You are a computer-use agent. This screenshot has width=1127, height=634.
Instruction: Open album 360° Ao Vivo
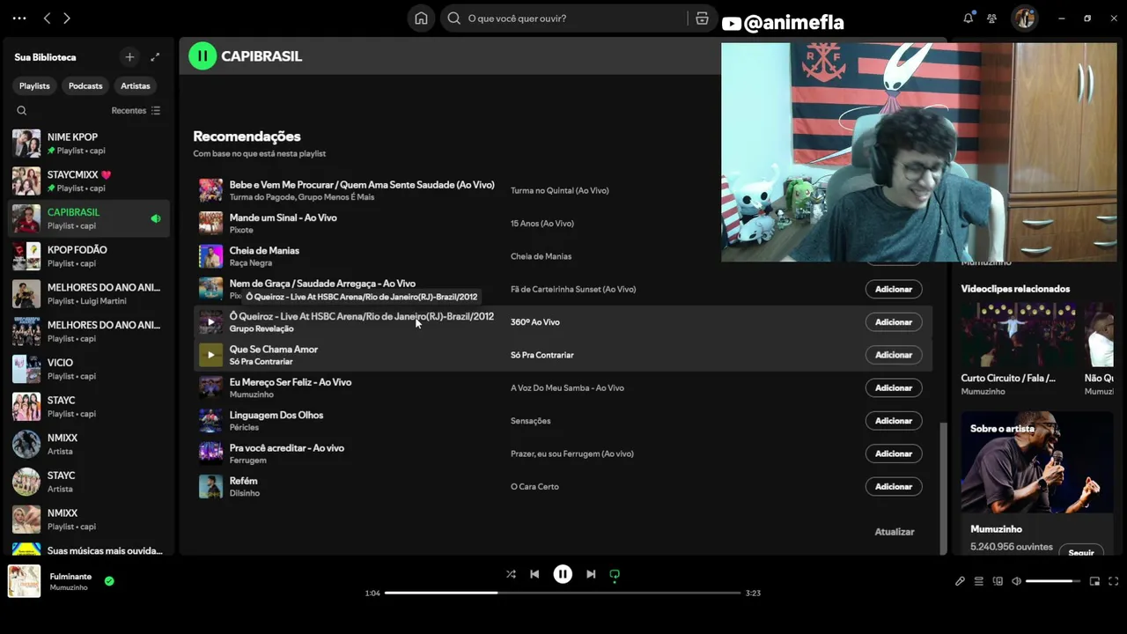(x=535, y=322)
